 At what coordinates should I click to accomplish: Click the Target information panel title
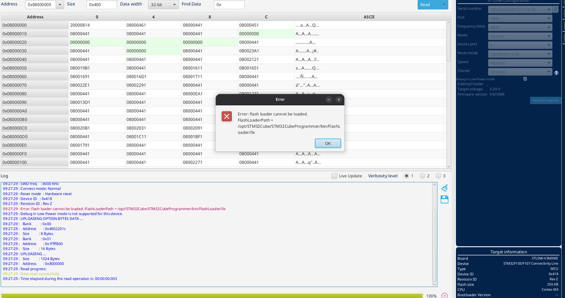pyautogui.click(x=508, y=252)
